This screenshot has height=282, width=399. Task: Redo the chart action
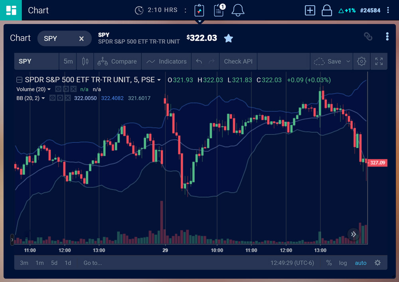[211, 61]
